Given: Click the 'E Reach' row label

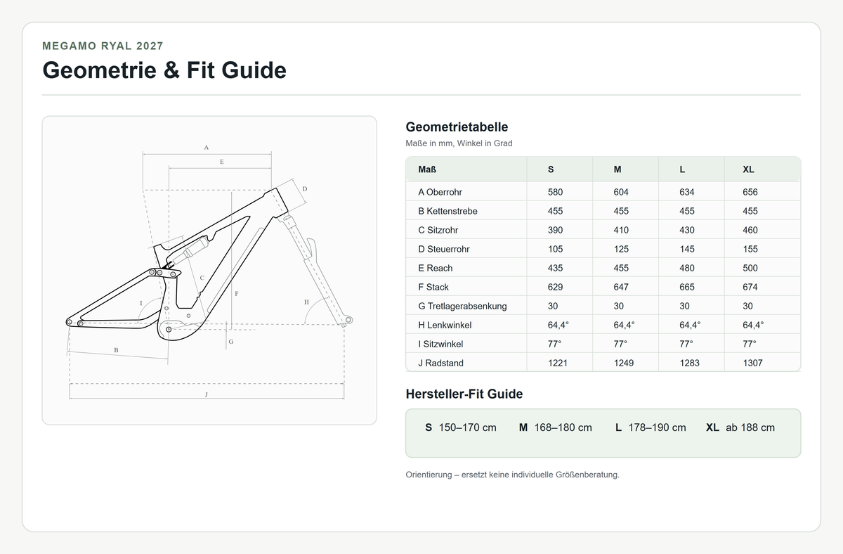Looking at the screenshot, I should (436, 268).
